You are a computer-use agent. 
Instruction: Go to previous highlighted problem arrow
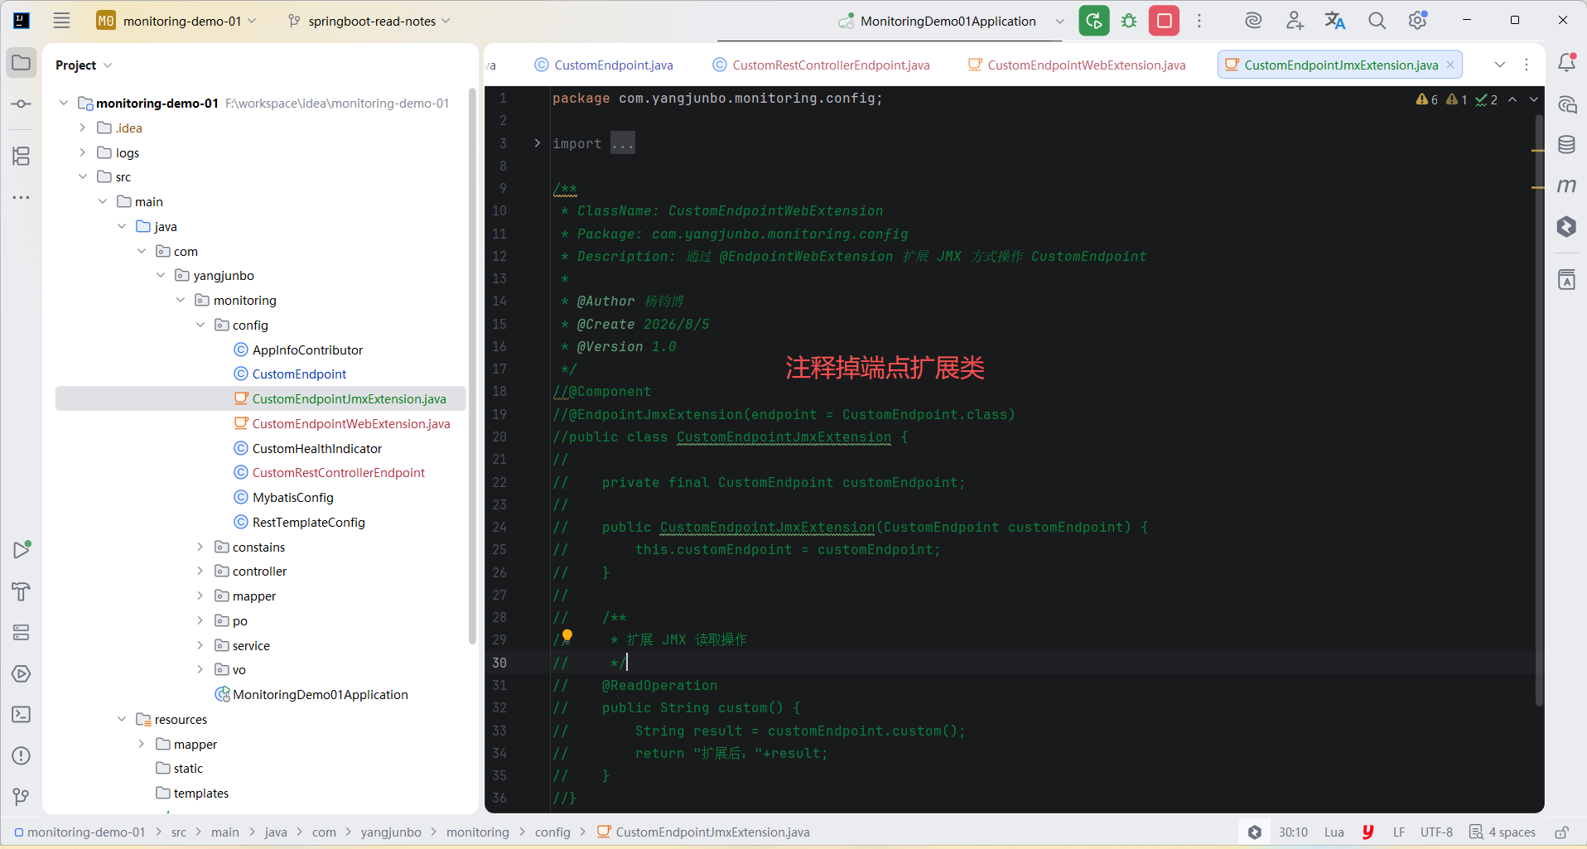pyautogui.click(x=1512, y=99)
